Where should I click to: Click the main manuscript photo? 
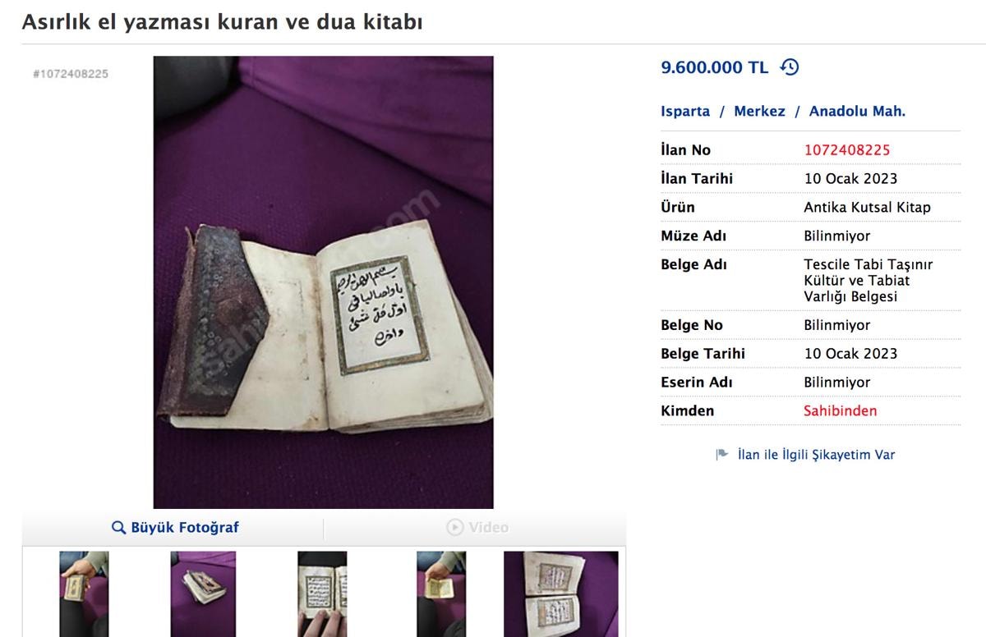(x=323, y=282)
